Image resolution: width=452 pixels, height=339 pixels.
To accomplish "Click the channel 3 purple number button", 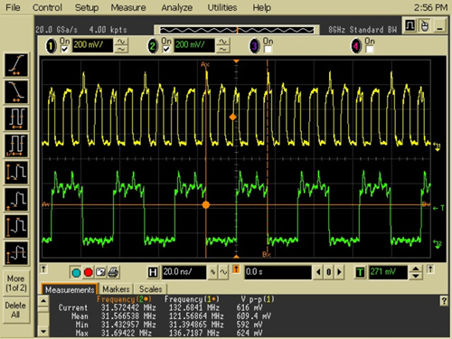I will point(255,46).
